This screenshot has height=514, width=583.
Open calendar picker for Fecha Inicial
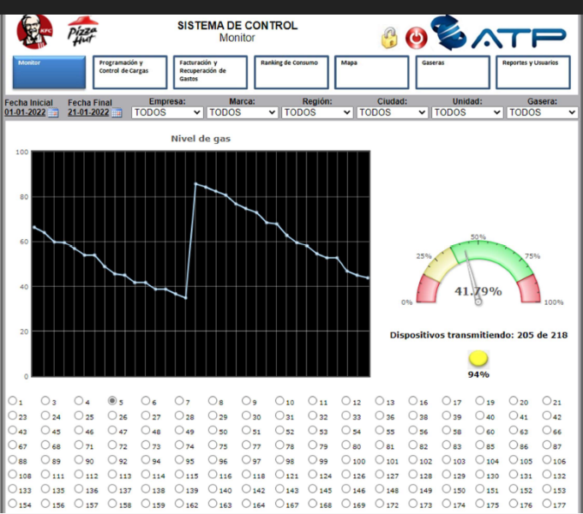pos(53,112)
